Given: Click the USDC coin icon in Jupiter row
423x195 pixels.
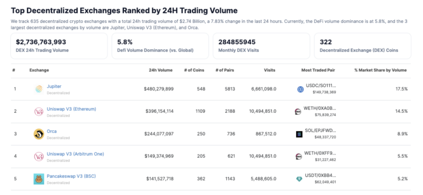Looking at the screenshot, I should [300, 89].
